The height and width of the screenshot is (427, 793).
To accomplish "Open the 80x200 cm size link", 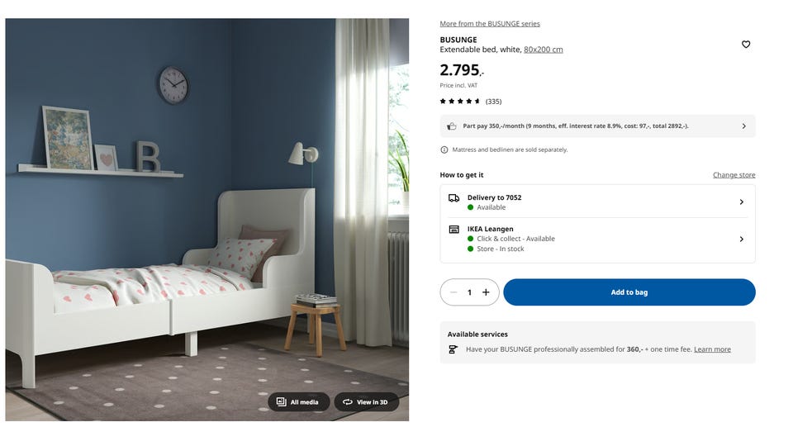I will point(544,50).
